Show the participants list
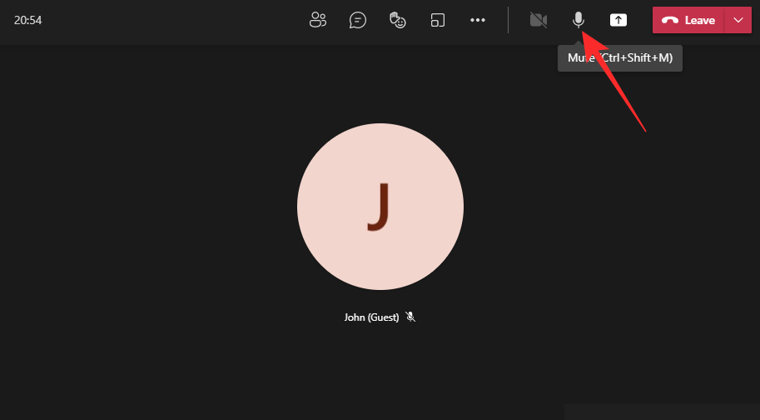This screenshot has width=760, height=420. point(317,20)
